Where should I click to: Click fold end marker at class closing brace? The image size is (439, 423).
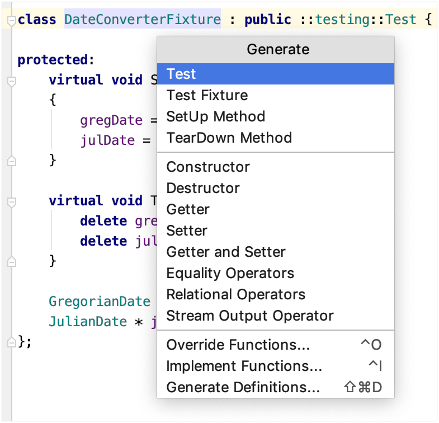tap(11, 342)
